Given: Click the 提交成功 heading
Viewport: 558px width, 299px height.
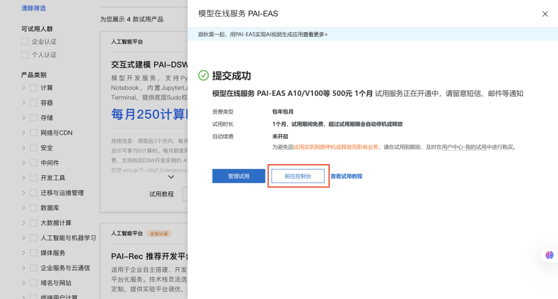Looking at the screenshot, I should pyautogui.click(x=232, y=76).
